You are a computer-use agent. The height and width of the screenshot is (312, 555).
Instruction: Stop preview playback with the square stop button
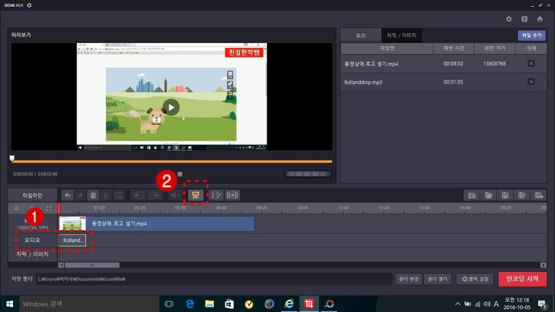pyautogui.click(x=180, y=174)
